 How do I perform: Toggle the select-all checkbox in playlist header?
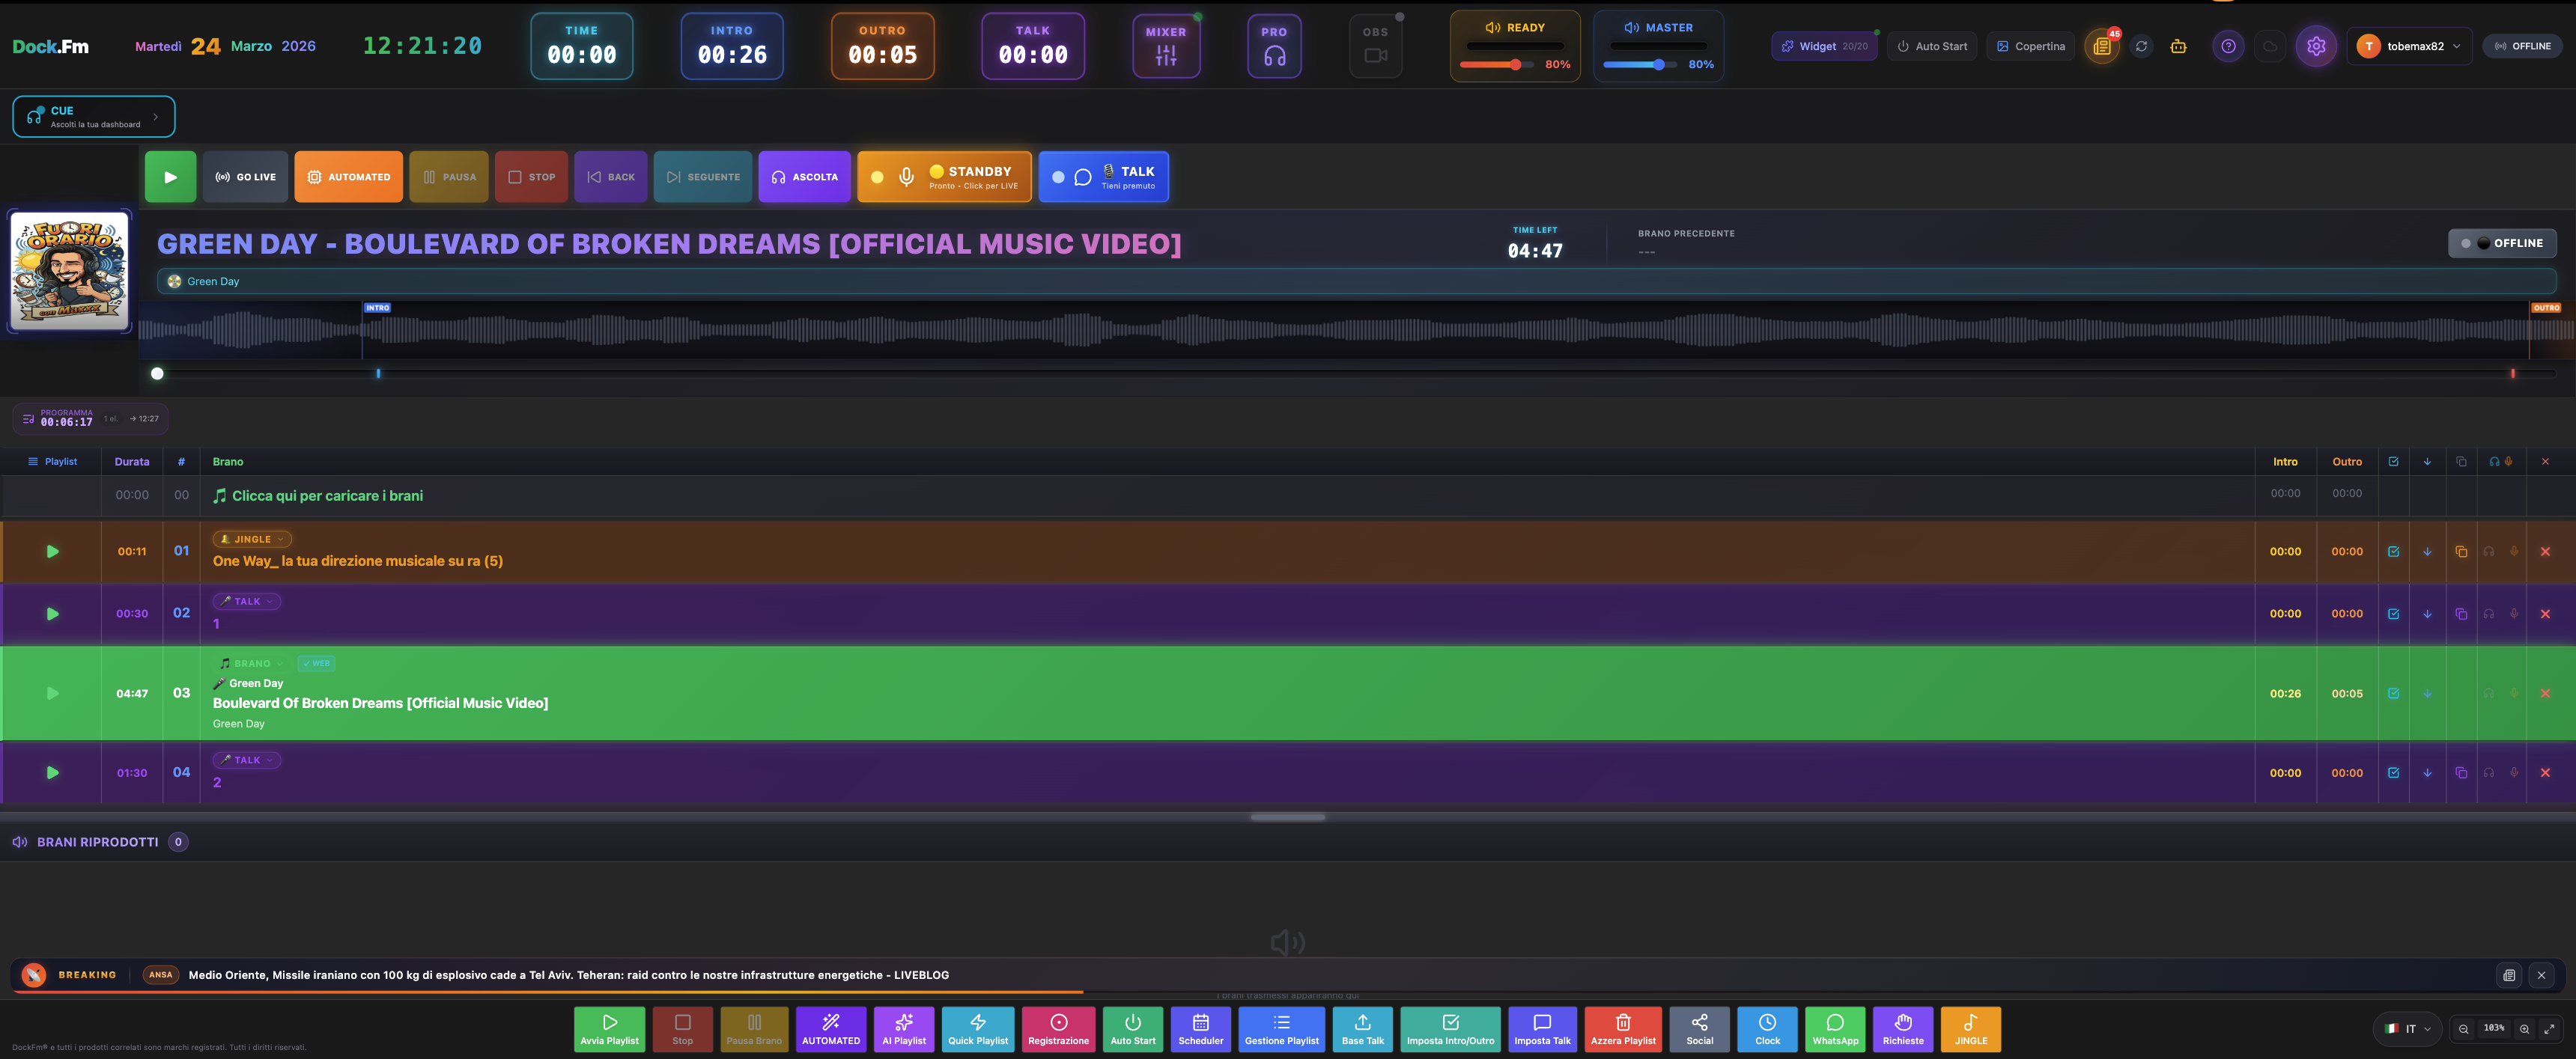pos(2393,462)
